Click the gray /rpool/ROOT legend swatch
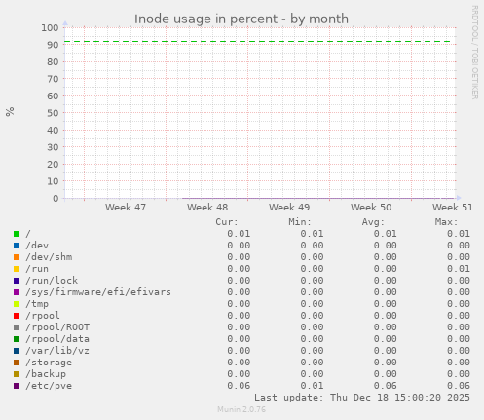484x420 pixels. 17,327
